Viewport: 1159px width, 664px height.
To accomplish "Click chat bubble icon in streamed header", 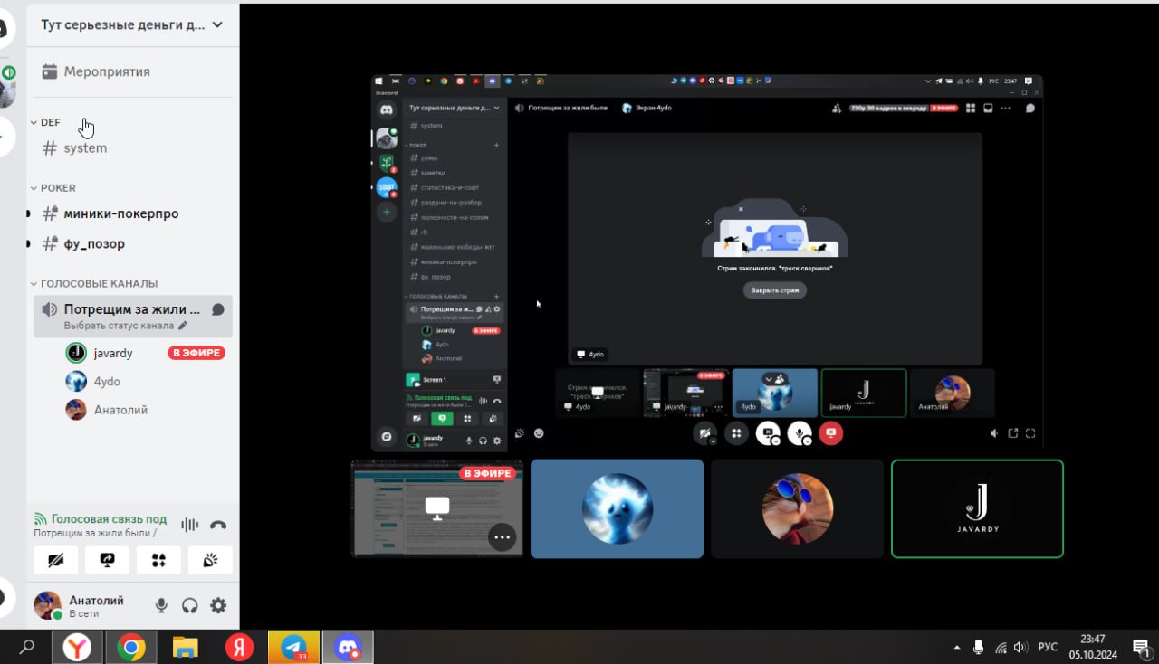I will (x=1030, y=108).
